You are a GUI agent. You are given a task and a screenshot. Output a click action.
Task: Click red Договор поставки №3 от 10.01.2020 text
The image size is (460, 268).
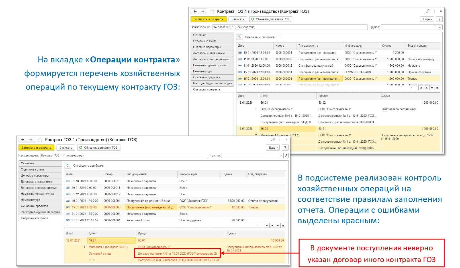177,253
